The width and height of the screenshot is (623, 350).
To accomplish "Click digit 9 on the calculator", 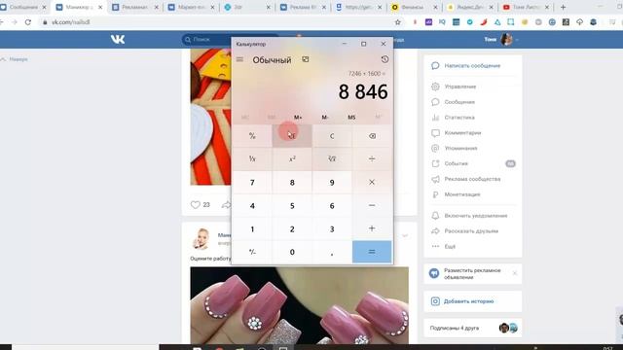I will [332, 183].
